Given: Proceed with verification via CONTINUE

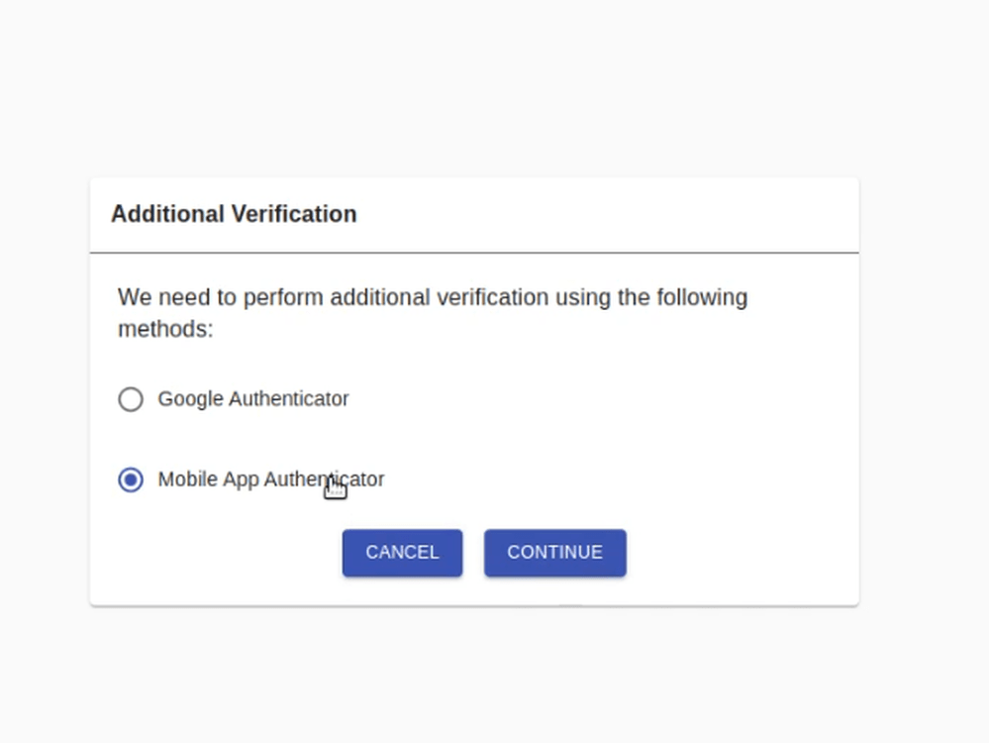Looking at the screenshot, I should (555, 553).
